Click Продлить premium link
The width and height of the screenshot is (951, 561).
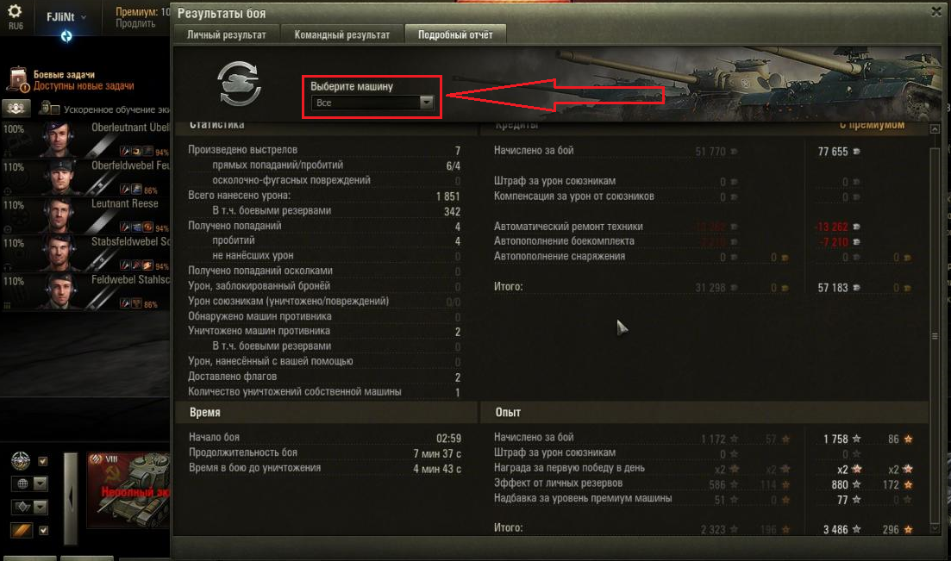(x=135, y=23)
